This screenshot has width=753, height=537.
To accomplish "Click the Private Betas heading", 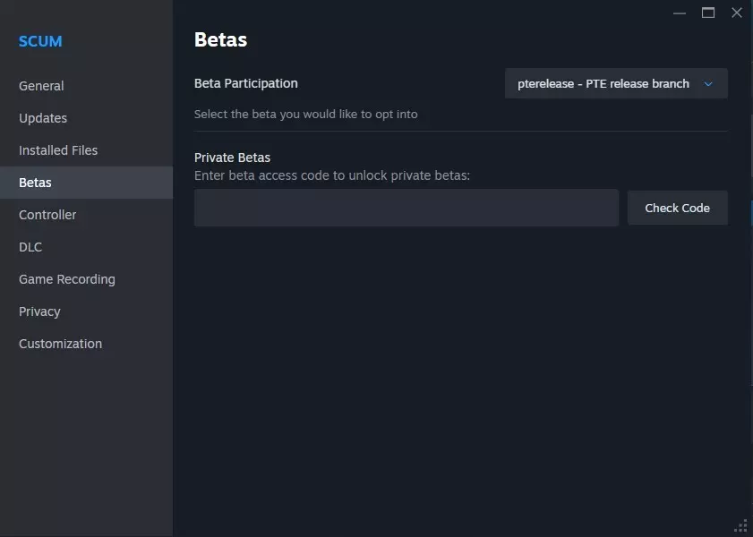I will (x=232, y=158).
